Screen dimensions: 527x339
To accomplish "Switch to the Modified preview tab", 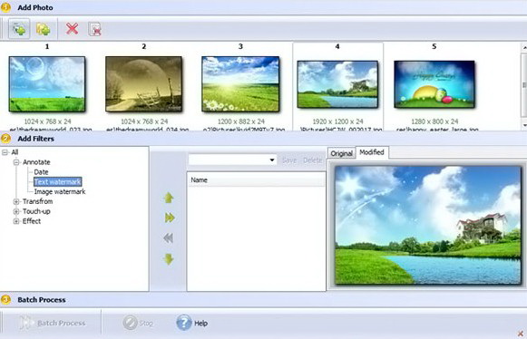I will pyautogui.click(x=372, y=152).
